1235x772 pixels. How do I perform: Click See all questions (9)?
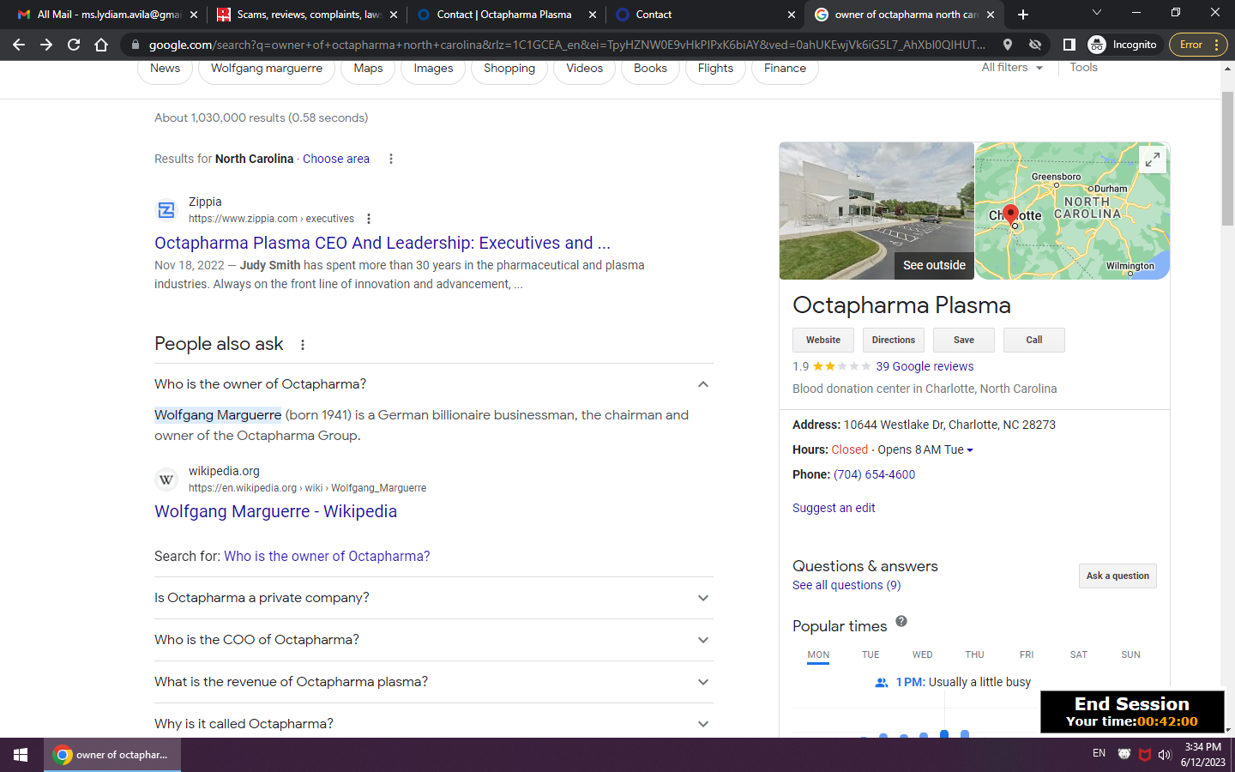click(846, 585)
